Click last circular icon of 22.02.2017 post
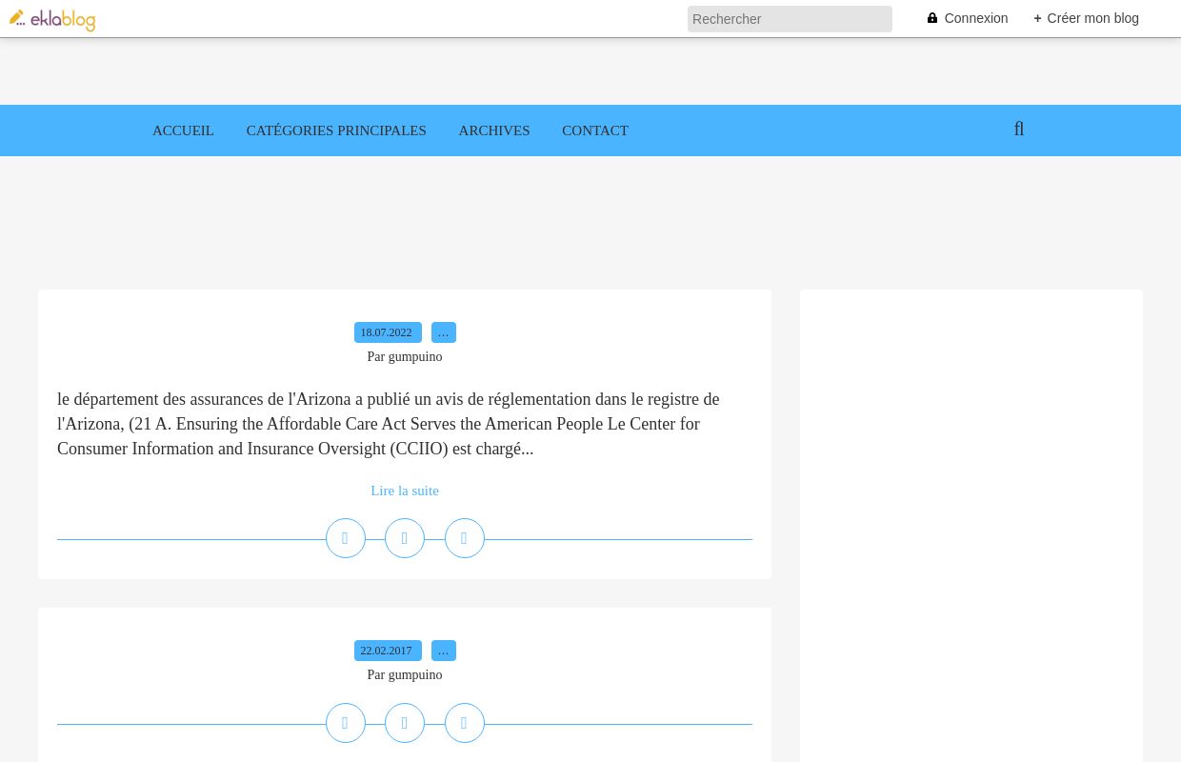 click(465, 723)
